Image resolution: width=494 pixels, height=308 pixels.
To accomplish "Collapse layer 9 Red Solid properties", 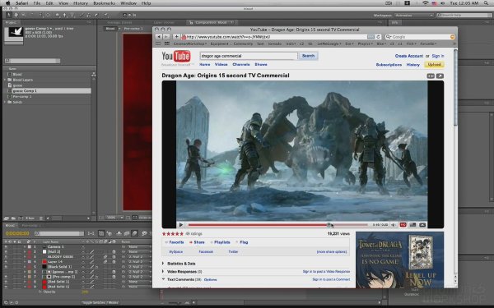I will point(25,287).
